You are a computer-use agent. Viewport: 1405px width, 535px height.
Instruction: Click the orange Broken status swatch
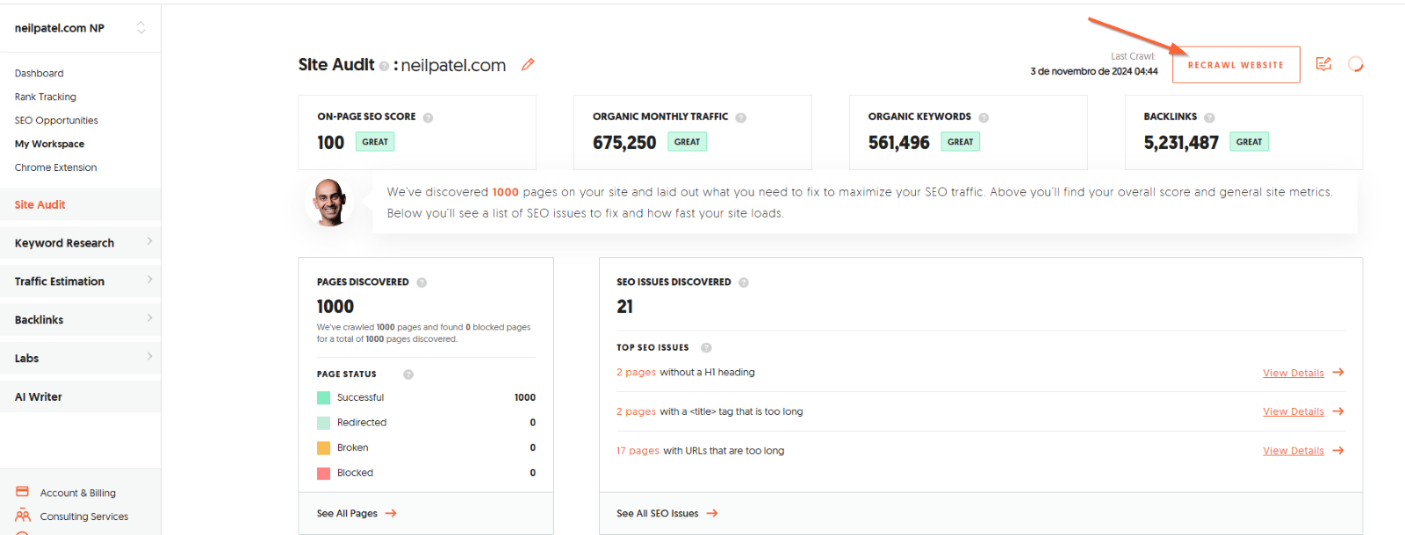click(x=323, y=447)
